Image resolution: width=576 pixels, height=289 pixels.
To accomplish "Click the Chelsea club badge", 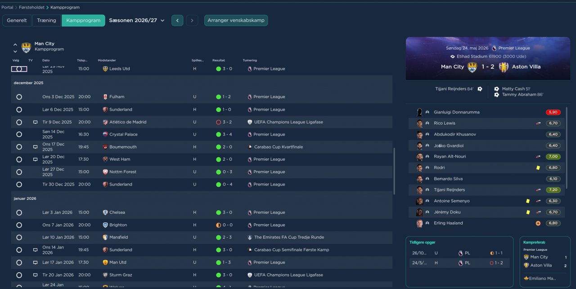I will (105, 212).
